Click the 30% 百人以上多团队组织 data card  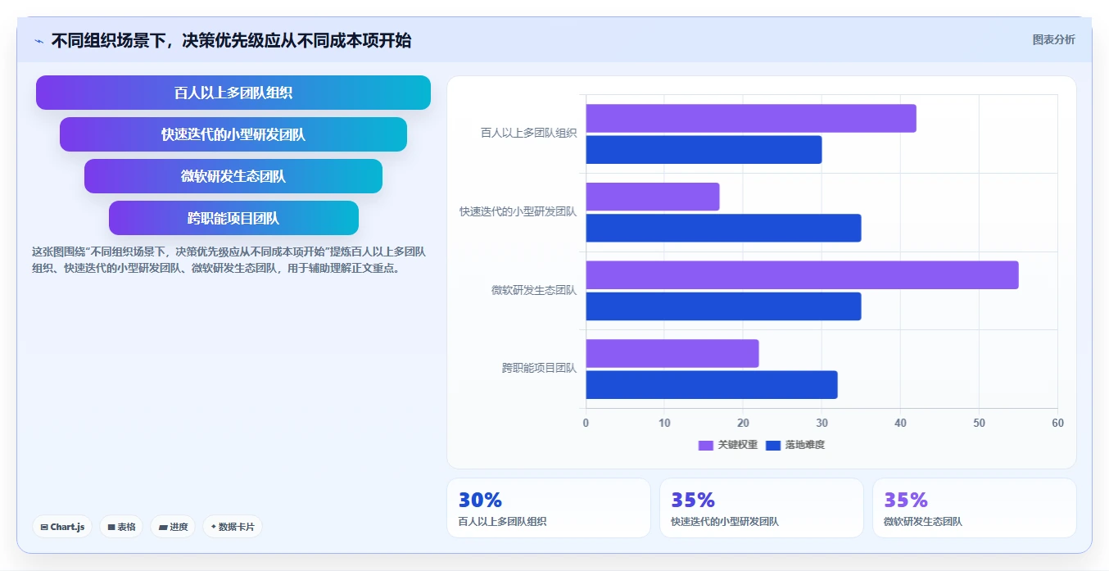pos(549,508)
